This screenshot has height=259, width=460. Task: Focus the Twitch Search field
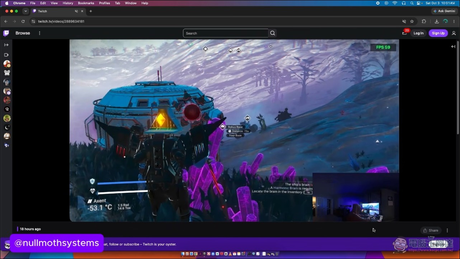pyautogui.click(x=226, y=33)
